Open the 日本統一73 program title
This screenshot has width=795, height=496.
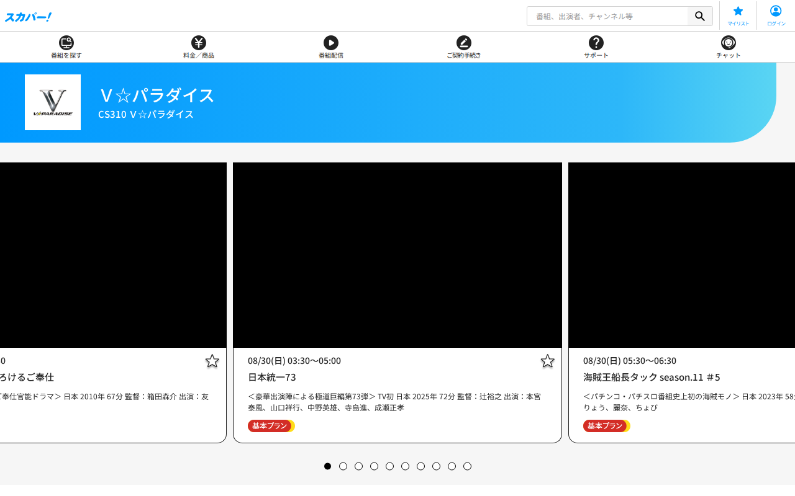[272, 377]
